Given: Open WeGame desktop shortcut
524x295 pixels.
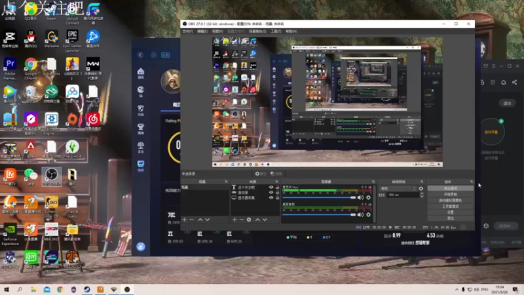Looking at the screenshot, I should [x=52, y=39].
